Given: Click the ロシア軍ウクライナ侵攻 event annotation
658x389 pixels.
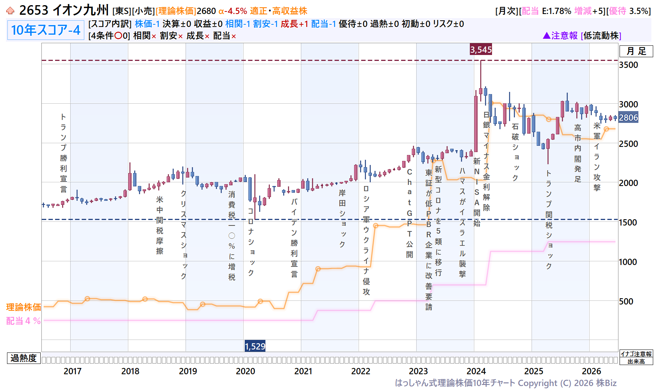Looking at the screenshot, I should coord(366,240).
